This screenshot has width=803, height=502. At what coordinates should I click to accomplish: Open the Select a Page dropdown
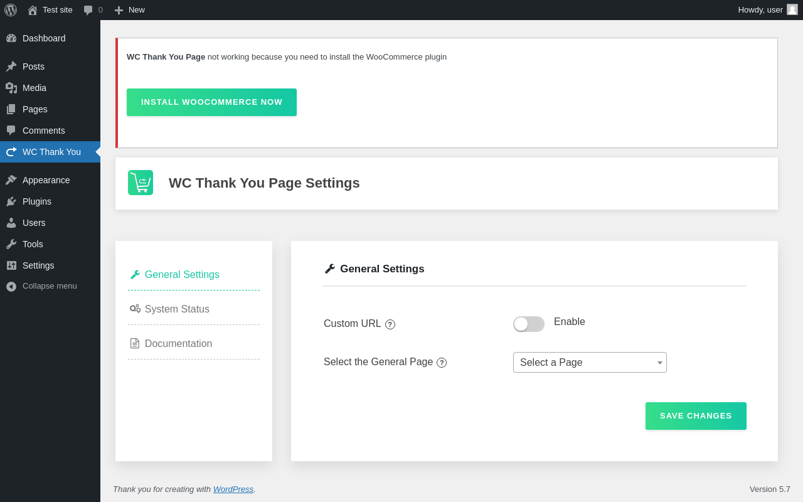click(x=590, y=362)
